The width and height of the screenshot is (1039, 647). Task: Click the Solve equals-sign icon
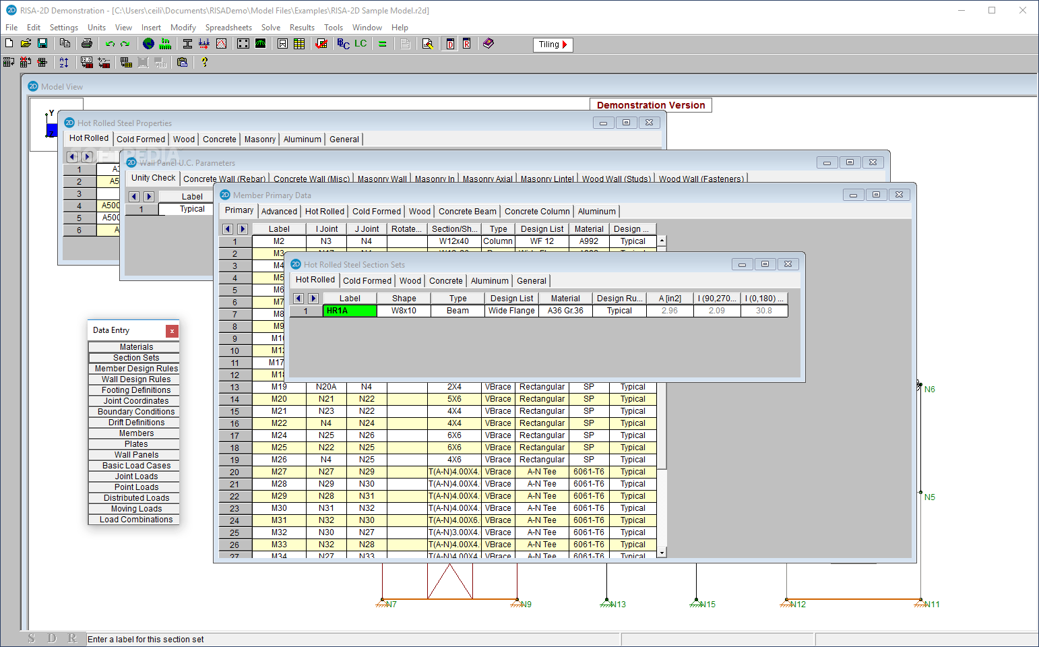[x=383, y=44]
